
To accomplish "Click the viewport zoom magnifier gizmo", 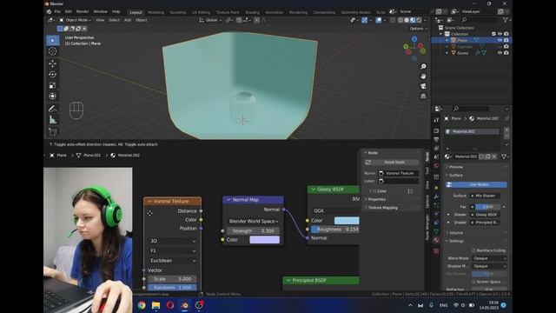I will pyautogui.click(x=423, y=66).
